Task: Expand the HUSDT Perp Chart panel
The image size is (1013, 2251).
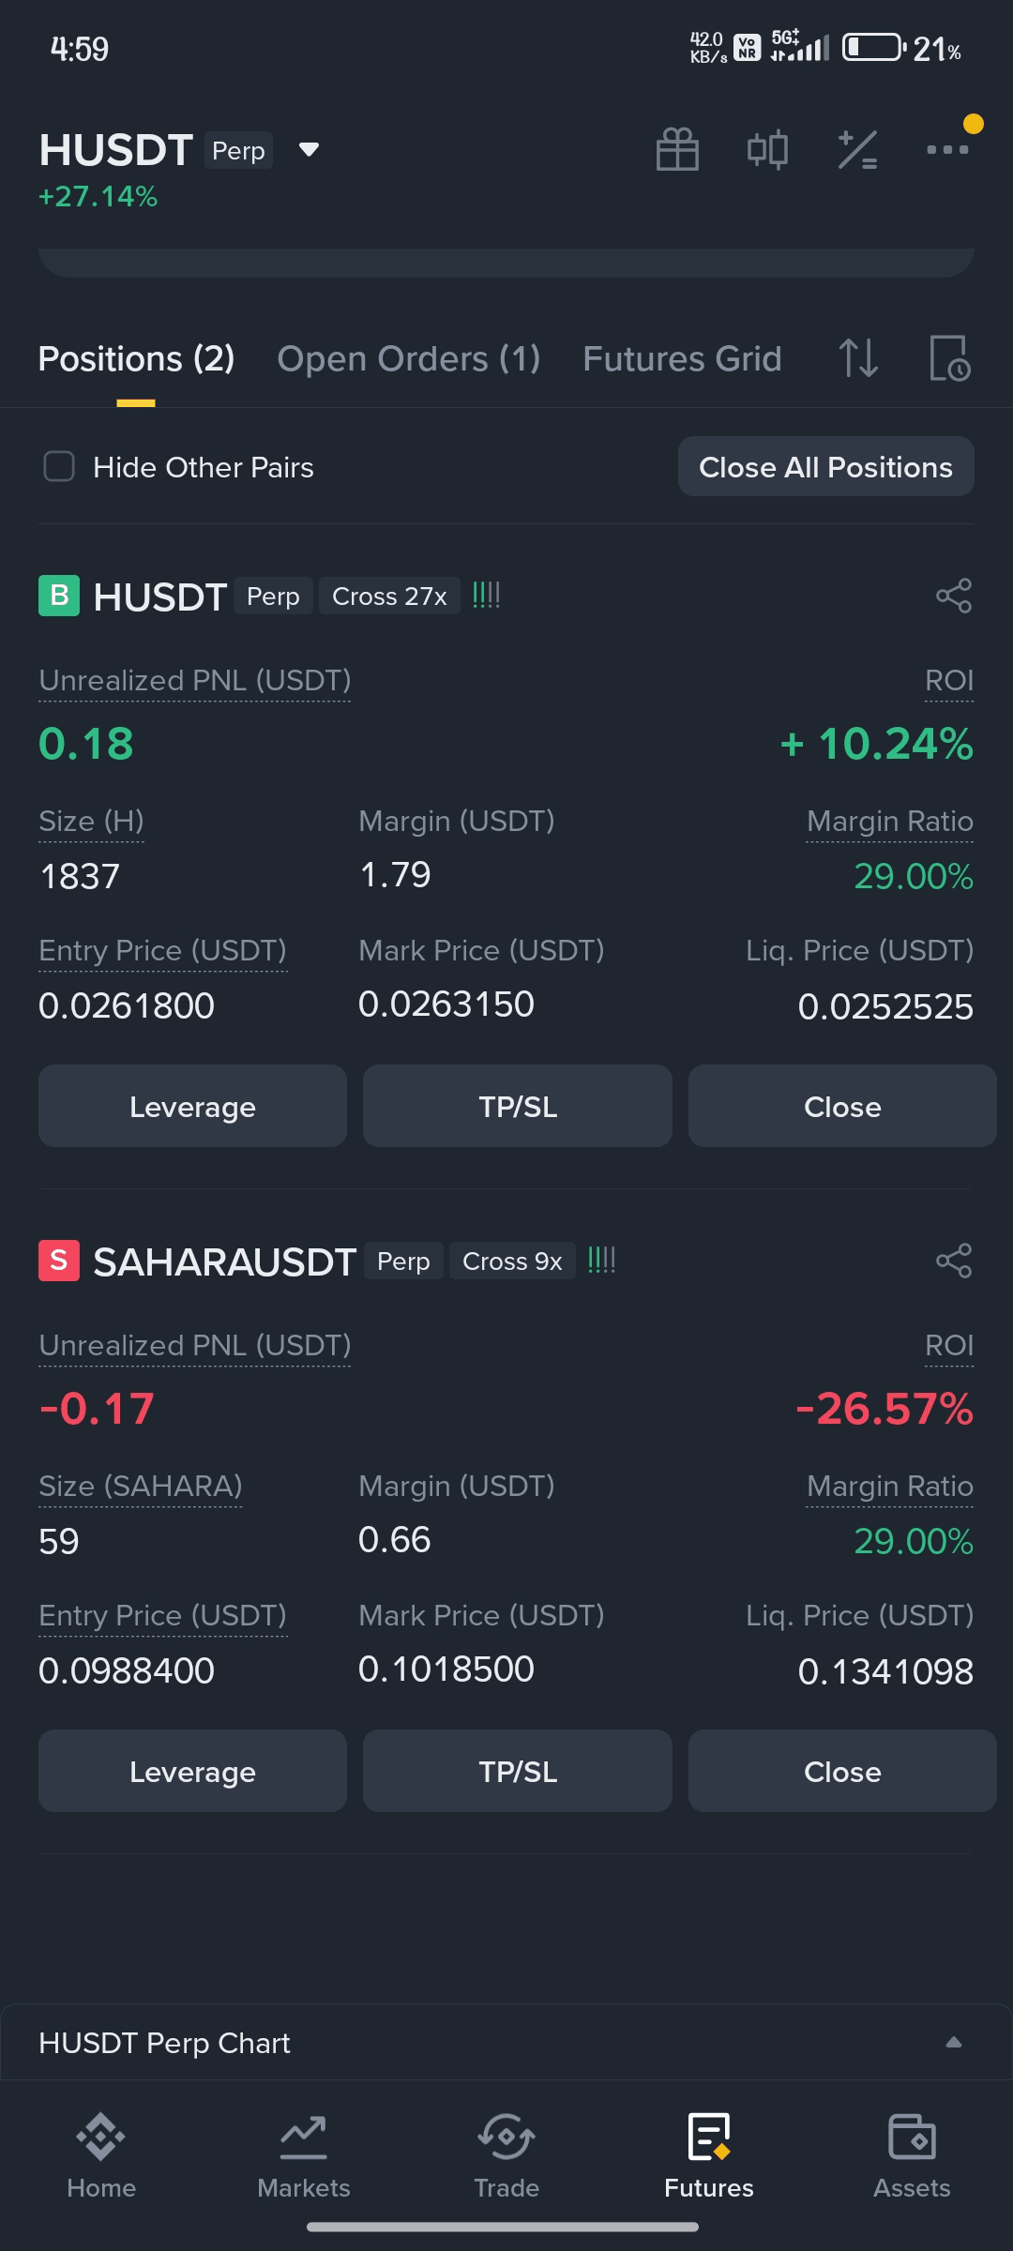Action: pos(954,2042)
